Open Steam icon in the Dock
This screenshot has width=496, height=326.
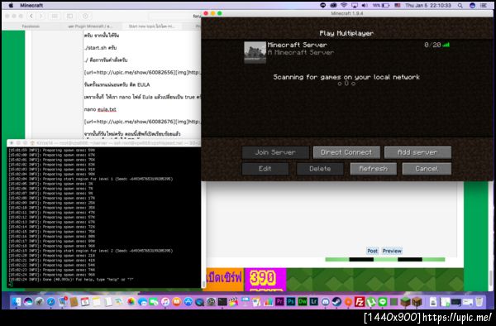(336, 302)
